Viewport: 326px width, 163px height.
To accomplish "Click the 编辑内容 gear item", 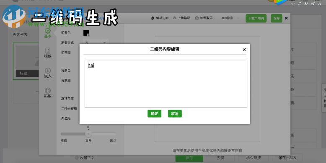I will coord(160,18).
